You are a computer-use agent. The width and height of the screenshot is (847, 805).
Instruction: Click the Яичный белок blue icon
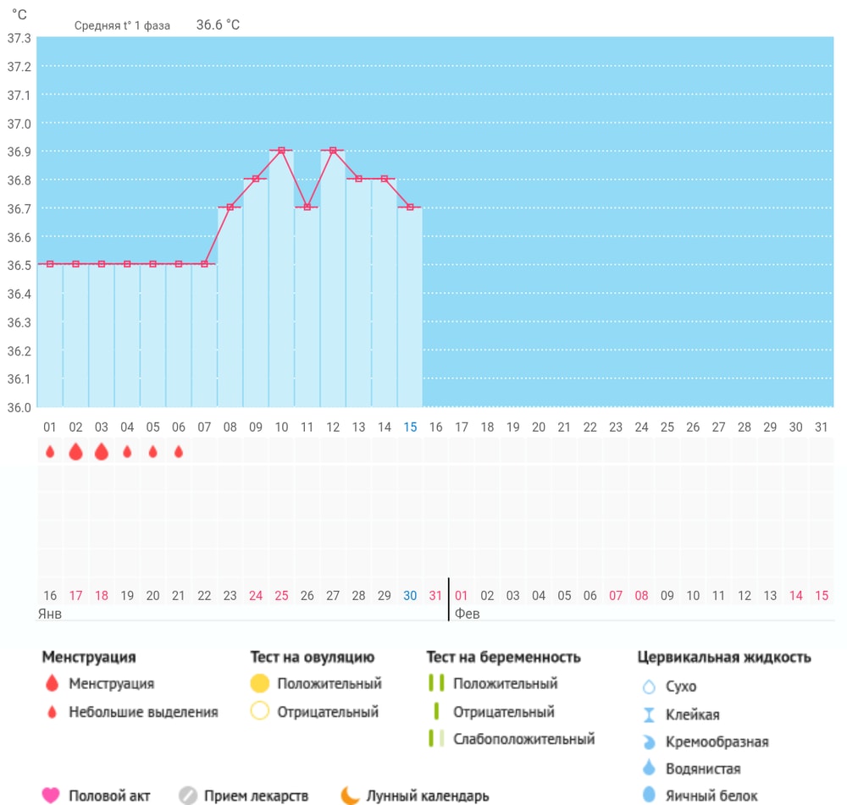point(649,795)
